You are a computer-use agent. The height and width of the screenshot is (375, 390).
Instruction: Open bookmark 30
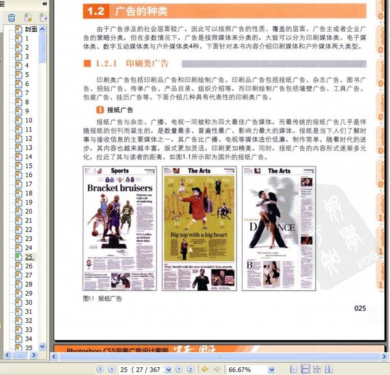[x=29, y=302]
